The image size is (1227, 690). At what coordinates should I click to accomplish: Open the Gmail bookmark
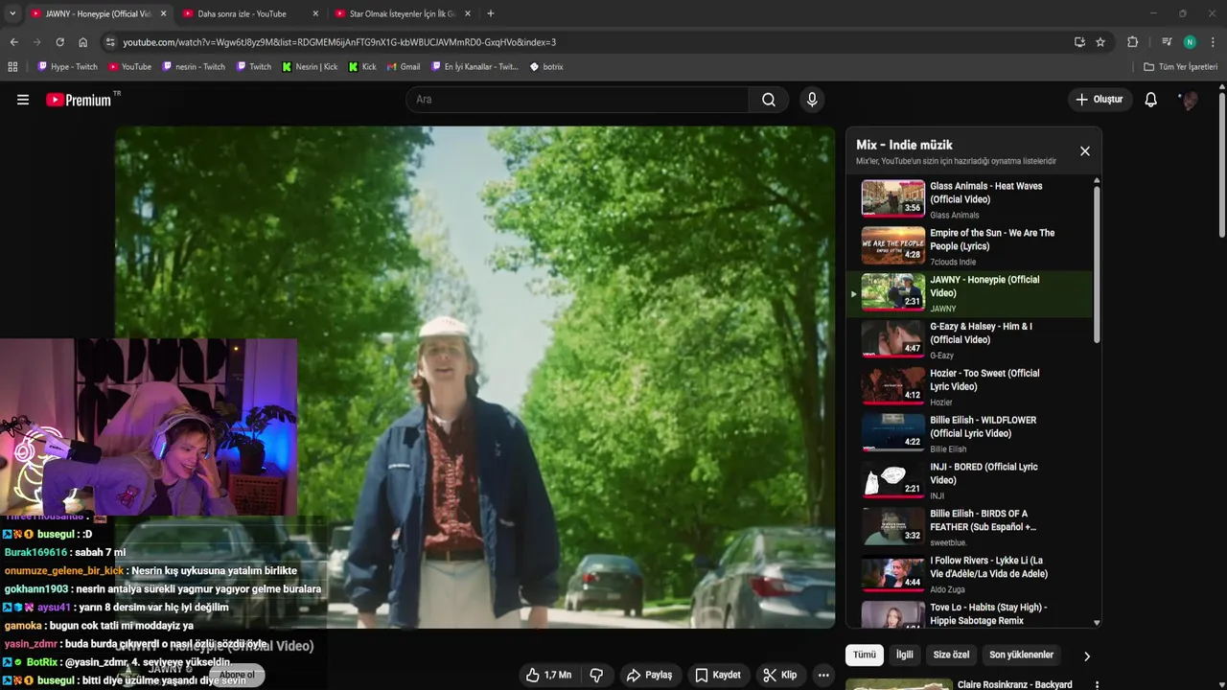point(404,67)
